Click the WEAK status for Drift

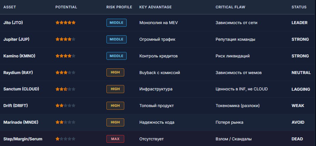coord(298,106)
